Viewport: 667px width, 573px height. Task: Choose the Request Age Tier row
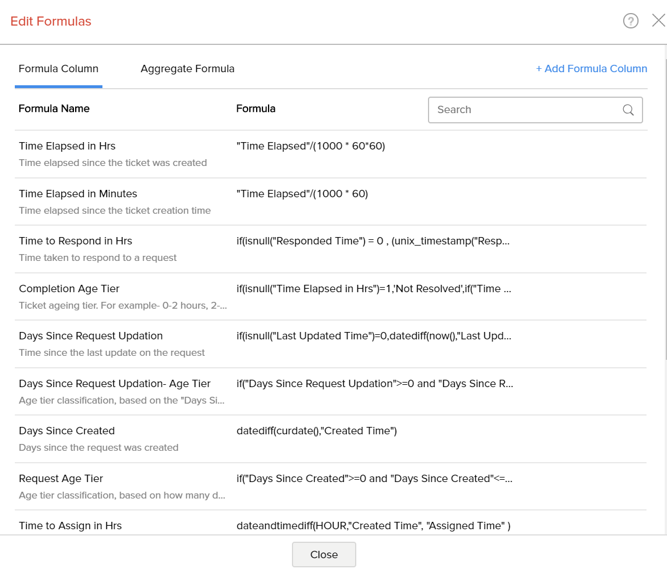coord(61,479)
